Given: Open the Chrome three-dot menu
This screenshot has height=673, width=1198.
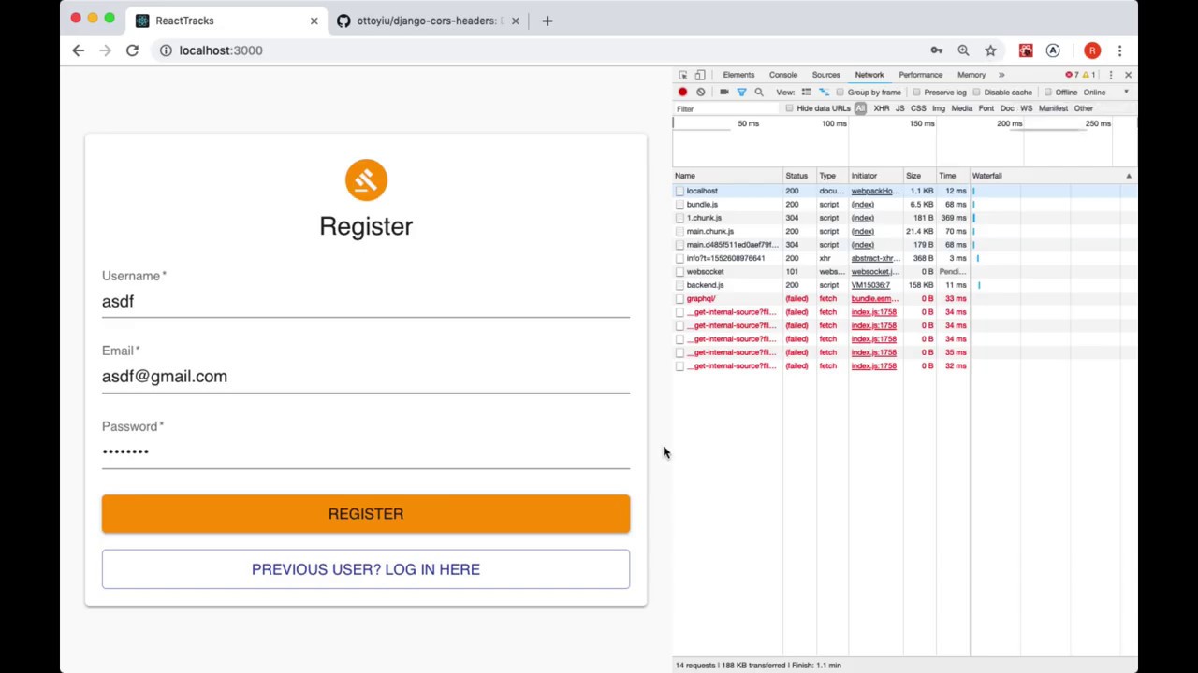Looking at the screenshot, I should coord(1119,50).
